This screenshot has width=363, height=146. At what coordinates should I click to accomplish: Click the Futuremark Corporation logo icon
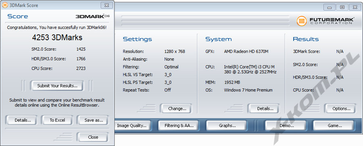tap(302, 21)
